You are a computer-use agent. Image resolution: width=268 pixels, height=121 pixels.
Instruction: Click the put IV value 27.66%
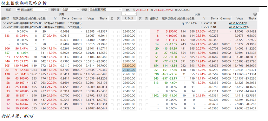(x=201, y=32)
